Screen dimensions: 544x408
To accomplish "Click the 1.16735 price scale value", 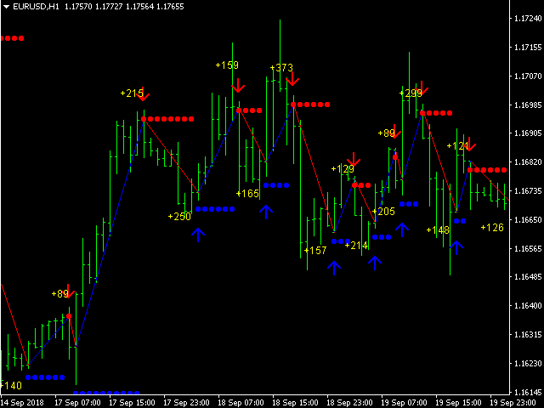I will click(x=527, y=190).
